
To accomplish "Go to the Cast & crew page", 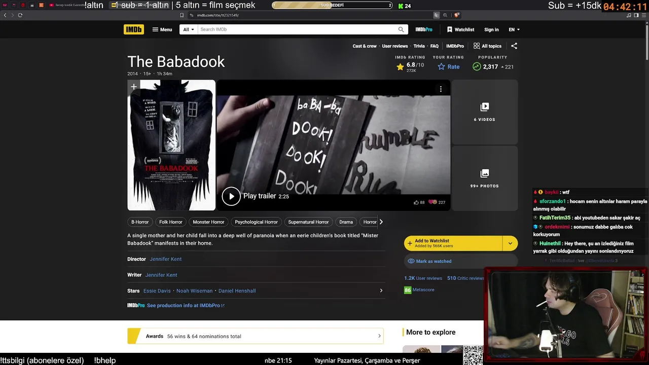I will (365, 46).
